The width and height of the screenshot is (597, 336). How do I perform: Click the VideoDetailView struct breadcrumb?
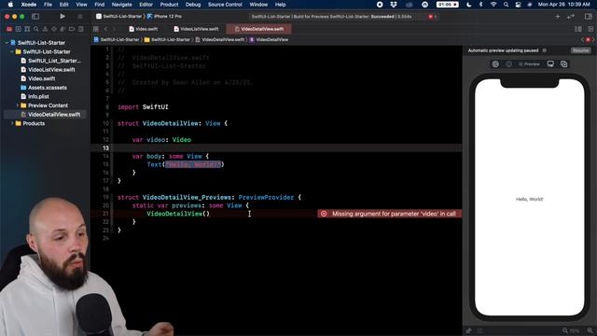[x=269, y=39]
